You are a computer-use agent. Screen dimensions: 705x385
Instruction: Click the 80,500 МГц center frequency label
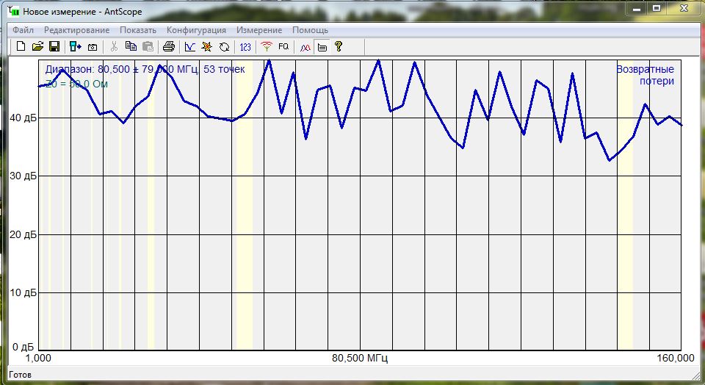tap(360, 359)
